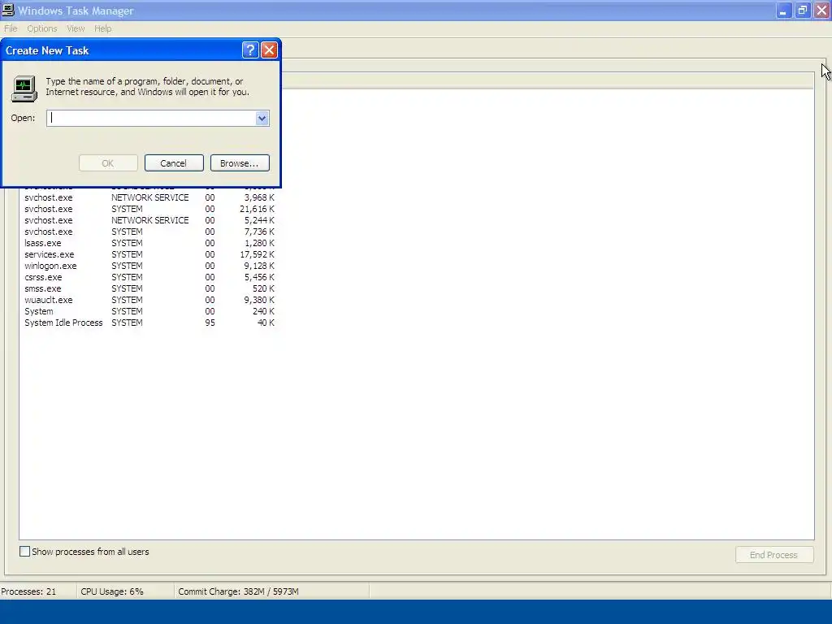This screenshot has height=624, width=832.
Task: Open the File menu
Action: [11, 28]
